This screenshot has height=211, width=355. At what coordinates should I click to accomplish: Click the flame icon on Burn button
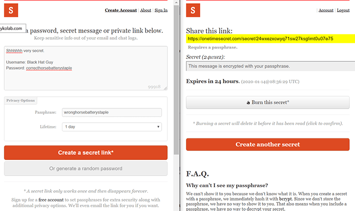pos(248,103)
